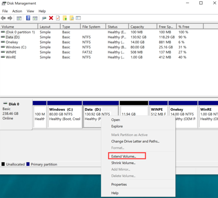Choose Help at bottom of context menu
This screenshot has height=198, width=218.
[x=115, y=193]
